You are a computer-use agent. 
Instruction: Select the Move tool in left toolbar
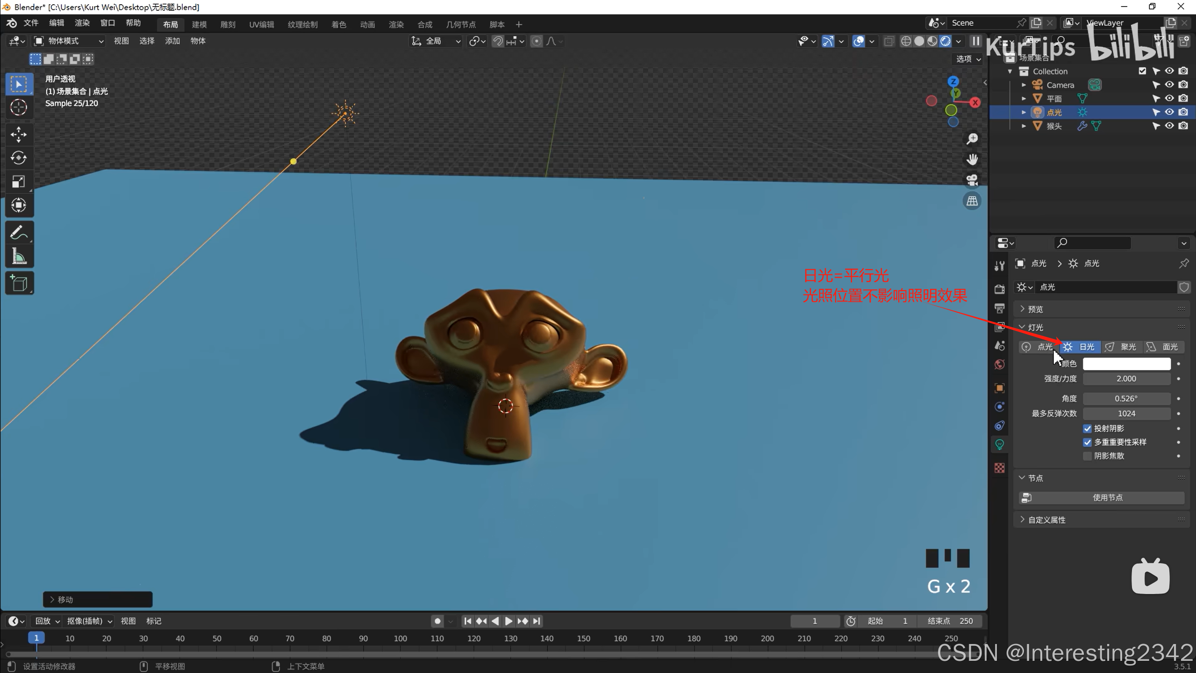click(x=19, y=135)
